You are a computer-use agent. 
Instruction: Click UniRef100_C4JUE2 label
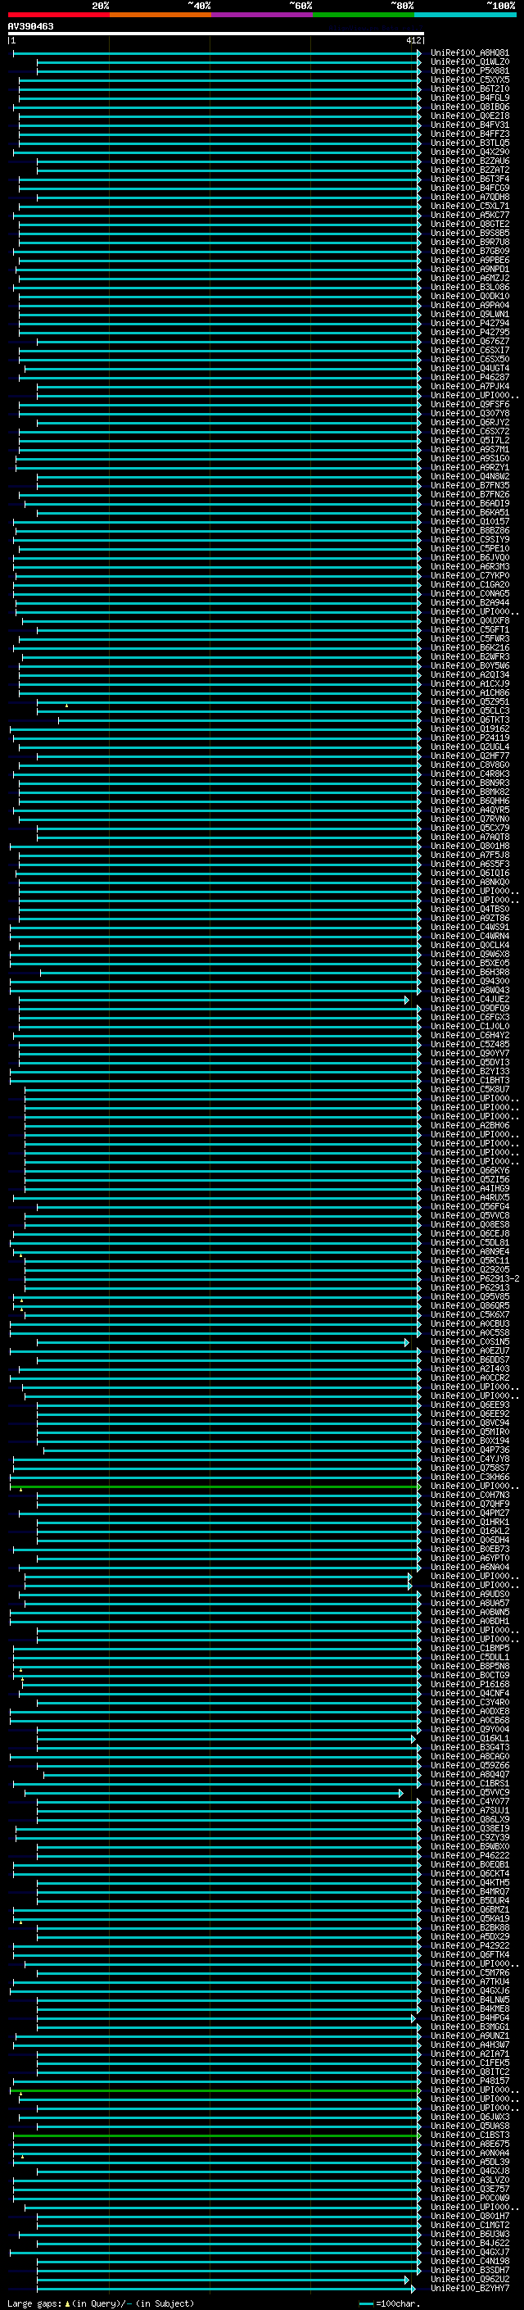tap(469, 999)
